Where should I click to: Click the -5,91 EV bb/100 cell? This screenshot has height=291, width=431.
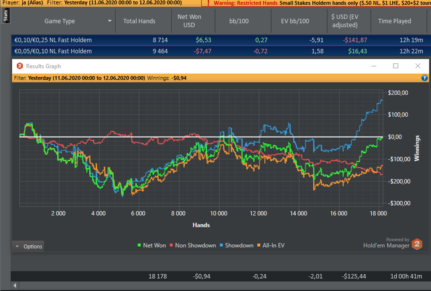click(316, 40)
